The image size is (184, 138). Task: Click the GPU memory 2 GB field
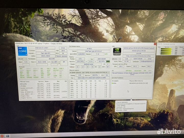pyautogui.click(x=126, y=59)
